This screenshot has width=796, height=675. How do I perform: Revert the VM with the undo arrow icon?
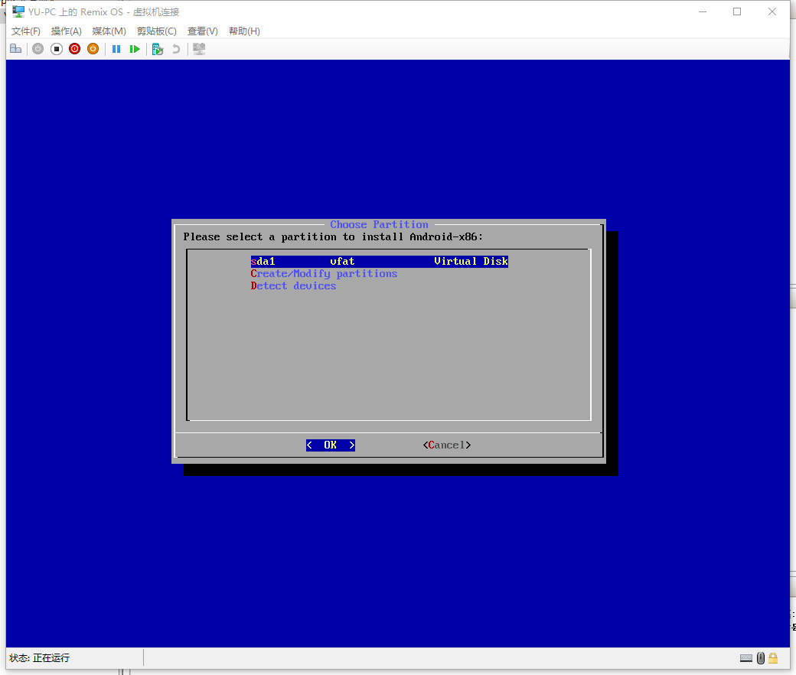(176, 49)
